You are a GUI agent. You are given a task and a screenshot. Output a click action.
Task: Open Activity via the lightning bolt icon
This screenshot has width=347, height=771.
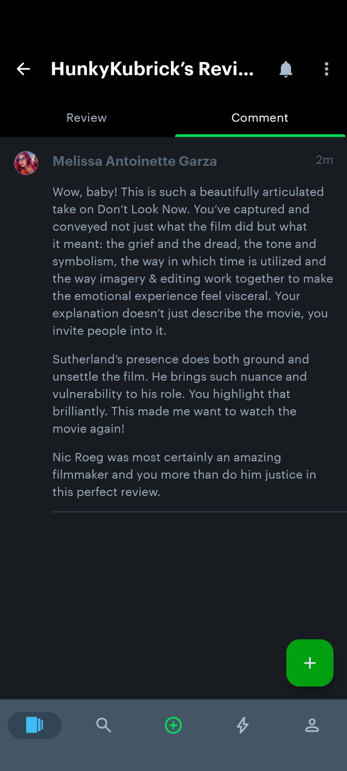243,725
